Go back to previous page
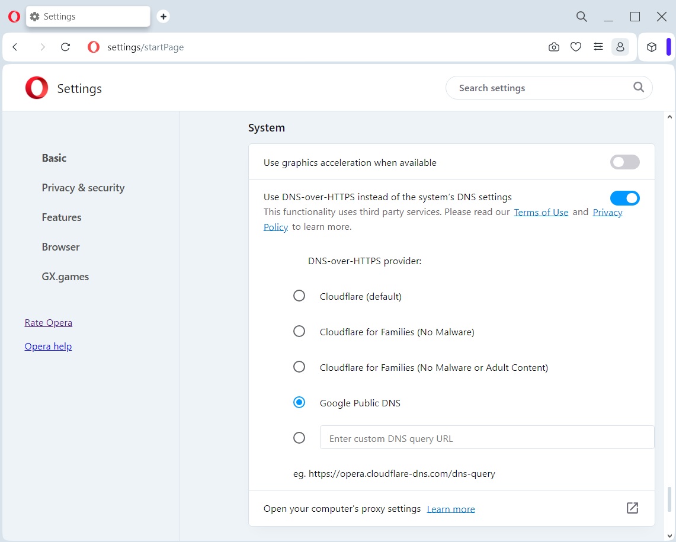 15,47
